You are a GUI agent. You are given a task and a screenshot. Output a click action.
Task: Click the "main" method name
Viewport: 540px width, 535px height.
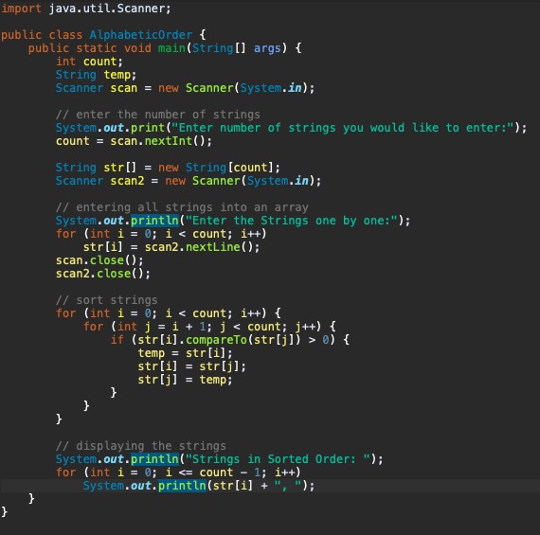(171, 48)
